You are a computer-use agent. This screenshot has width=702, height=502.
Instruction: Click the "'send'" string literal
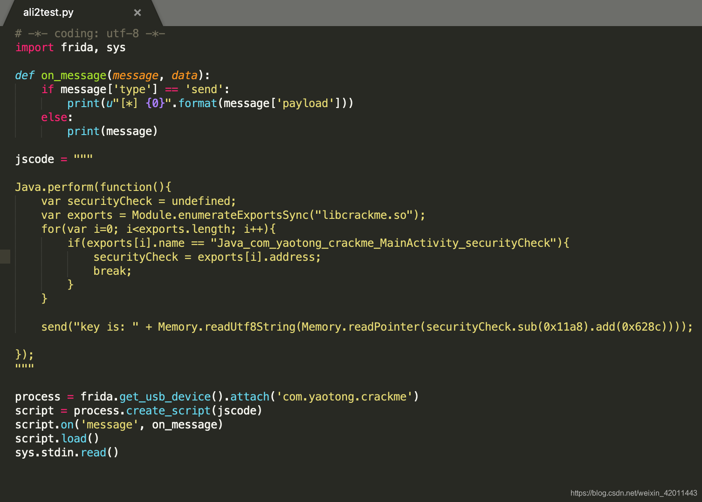pos(204,89)
